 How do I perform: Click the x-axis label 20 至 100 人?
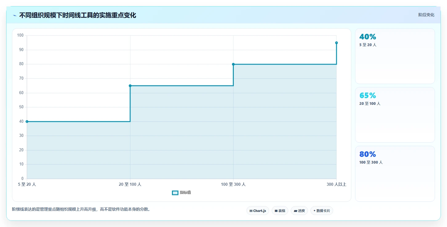coord(130,185)
